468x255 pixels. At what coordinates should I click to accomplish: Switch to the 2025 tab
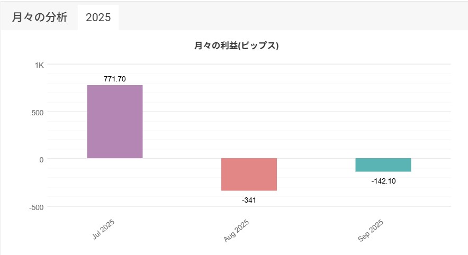pyautogui.click(x=98, y=17)
